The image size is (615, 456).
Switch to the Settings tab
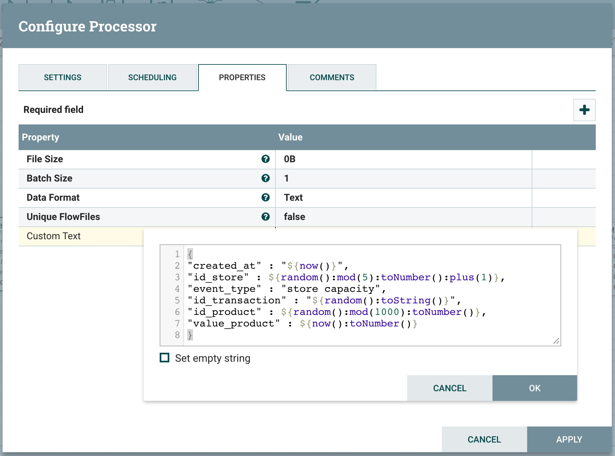coord(63,77)
